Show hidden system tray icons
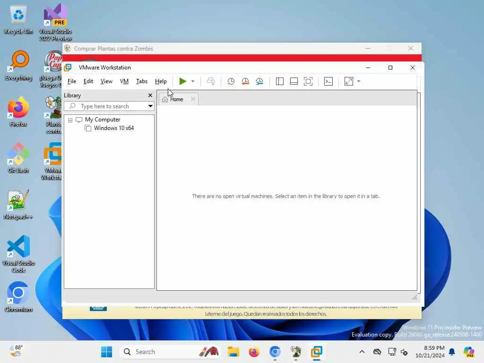Viewport: 484px width, 363px height. tap(362, 352)
